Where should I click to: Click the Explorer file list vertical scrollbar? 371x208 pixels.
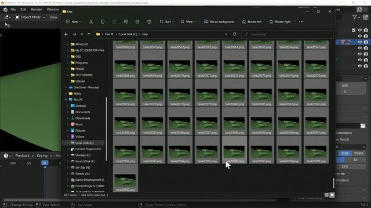[x=334, y=183]
